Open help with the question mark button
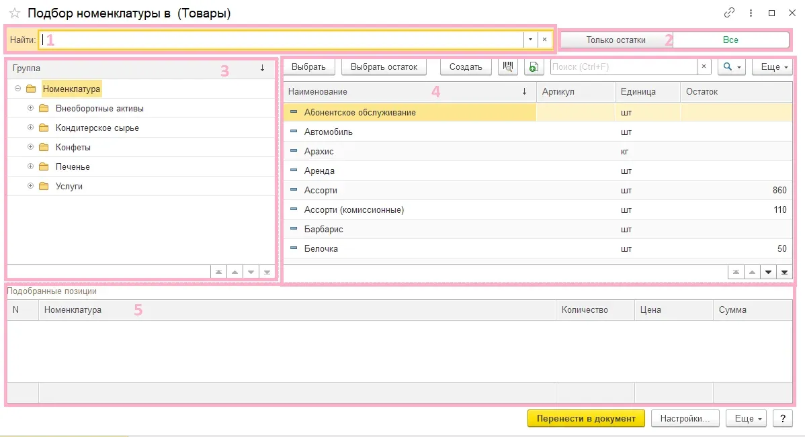Screen dimensions: 805x437 pyautogui.click(x=783, y=418)
